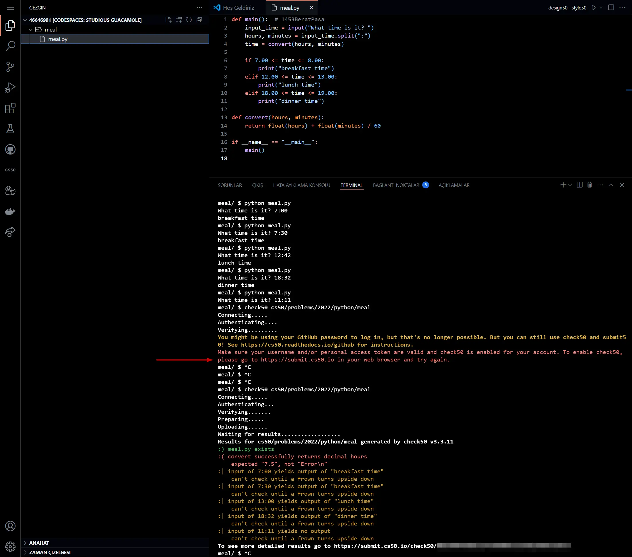Open the BAĞLANTI NOKTALARI ports tab
632x557 pixels.
coord(401,185)
